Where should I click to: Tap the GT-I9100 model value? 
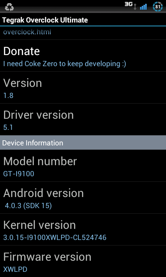pos(19,174)
